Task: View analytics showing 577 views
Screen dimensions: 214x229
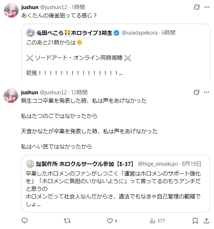Action: (x=157, y=221)
